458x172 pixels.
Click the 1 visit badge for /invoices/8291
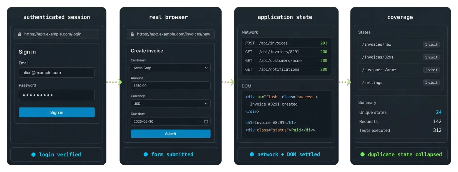pos(431,57)
